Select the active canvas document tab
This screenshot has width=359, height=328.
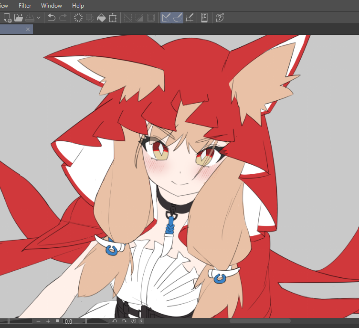point(17,29)
